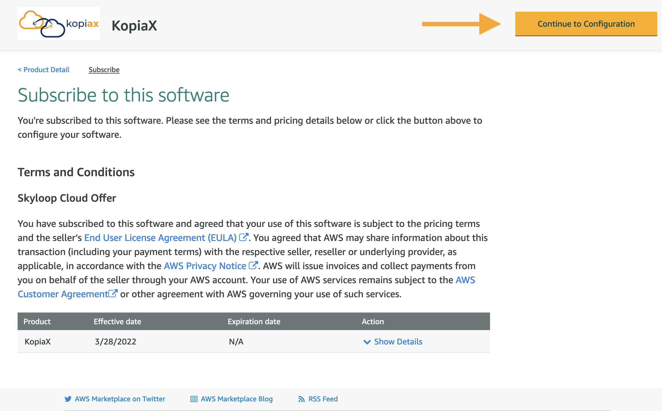
Task: Open the AWS Marketplace Blog link
Action: (x=237, y=399)
